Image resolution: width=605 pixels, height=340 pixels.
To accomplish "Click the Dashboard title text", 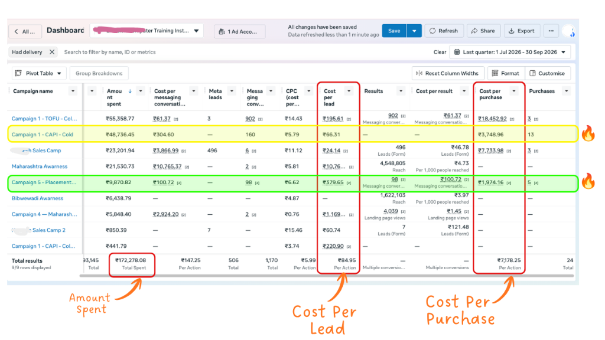I will [65, 31].
